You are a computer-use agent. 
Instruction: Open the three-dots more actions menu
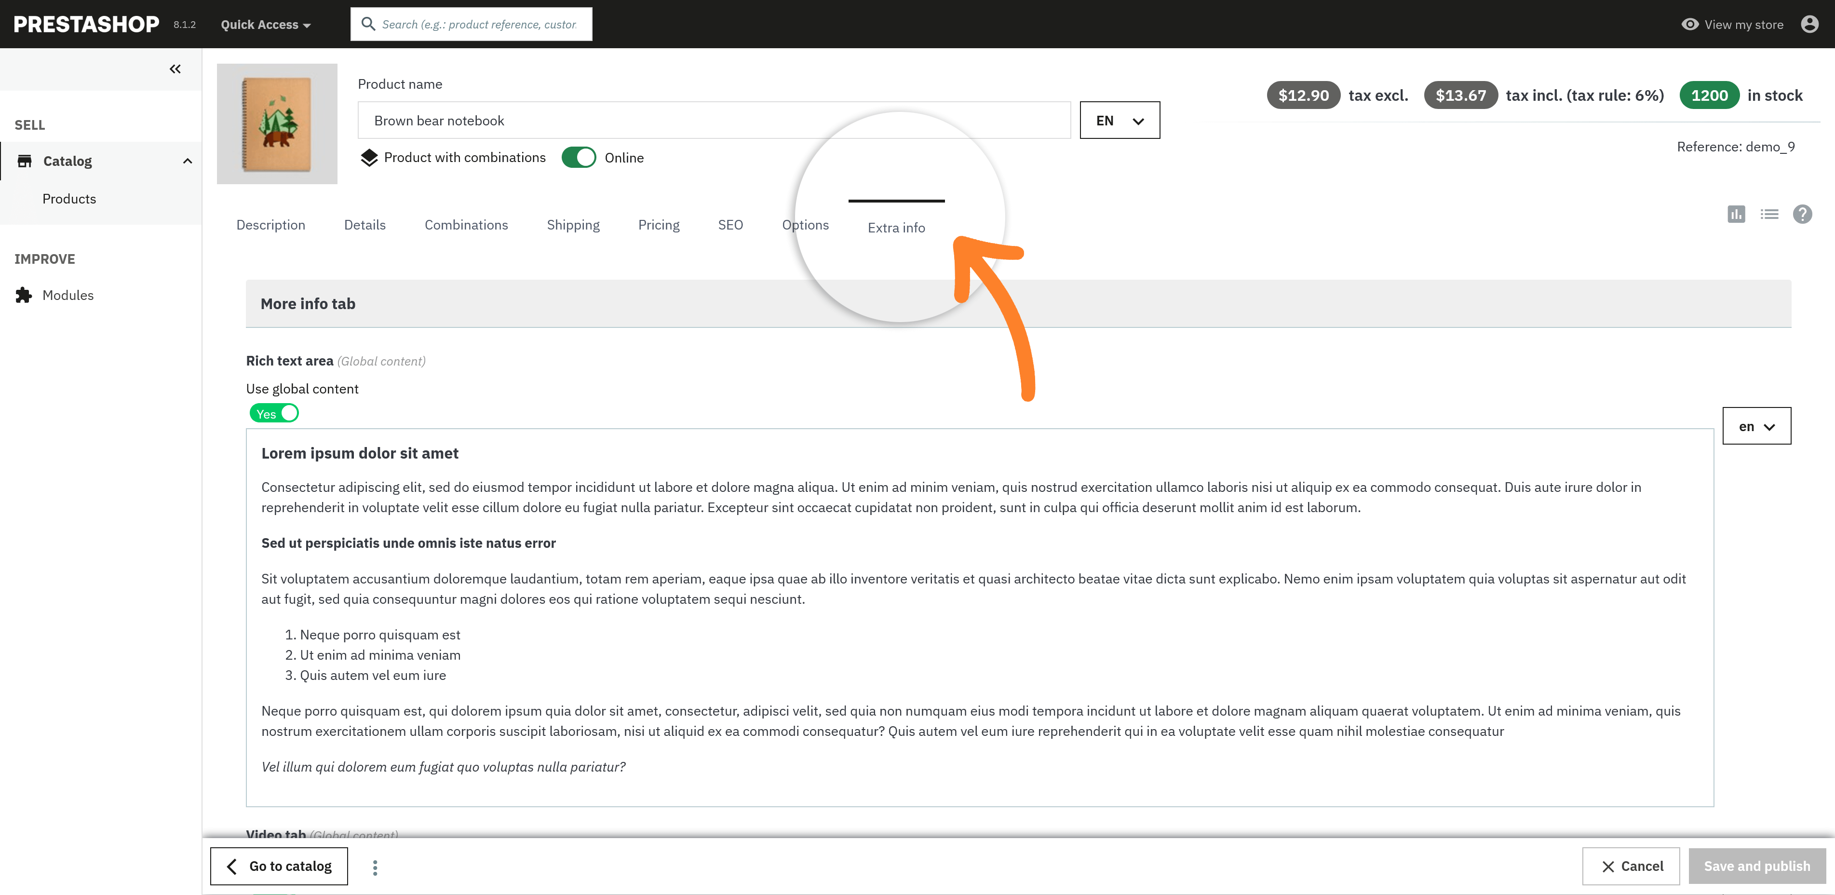tap(375, 867)
